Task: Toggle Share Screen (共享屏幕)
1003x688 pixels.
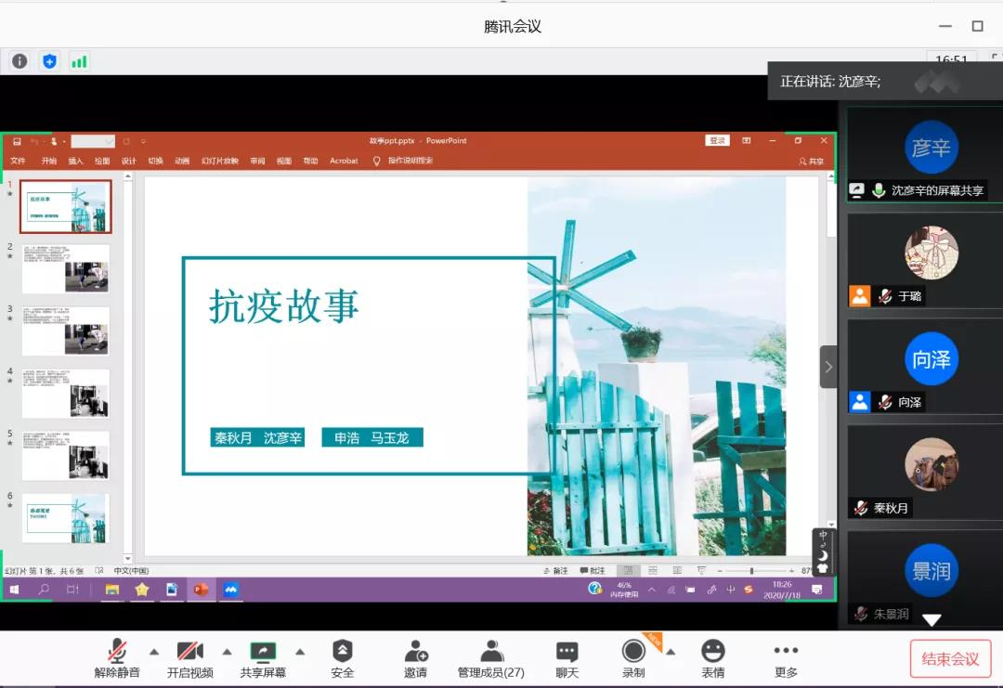Action: pyautogui.click(x=263, y=657)
